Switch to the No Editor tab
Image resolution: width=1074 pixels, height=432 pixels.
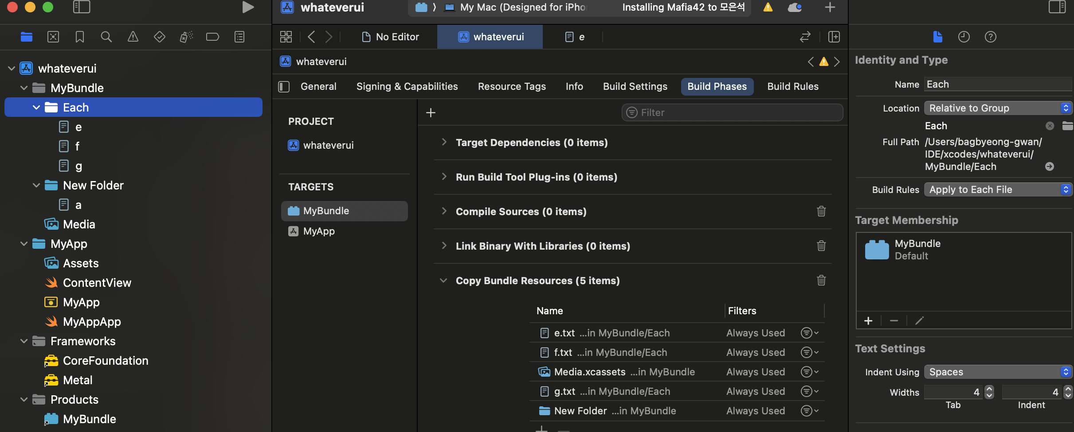391,37
